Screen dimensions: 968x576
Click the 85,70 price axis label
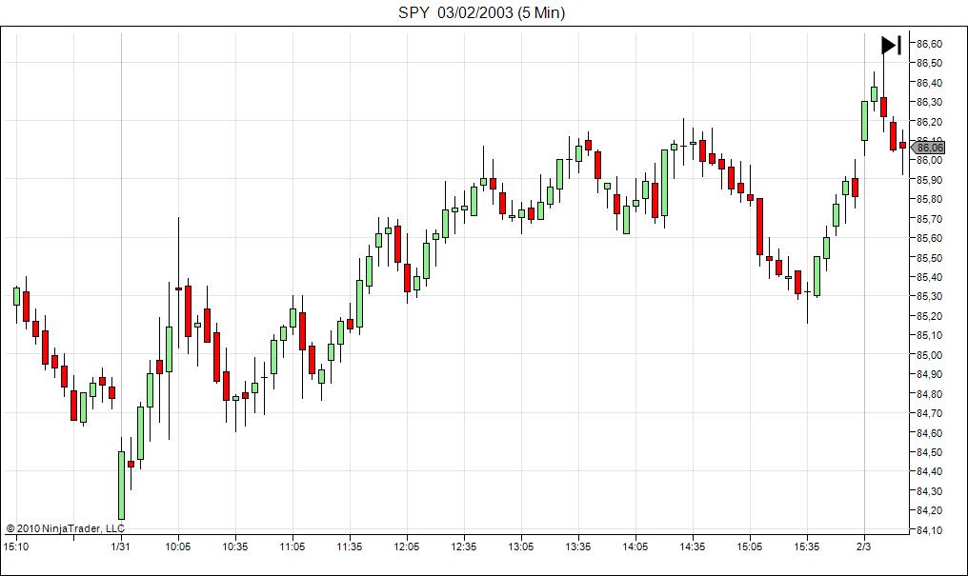pos(929,219)
